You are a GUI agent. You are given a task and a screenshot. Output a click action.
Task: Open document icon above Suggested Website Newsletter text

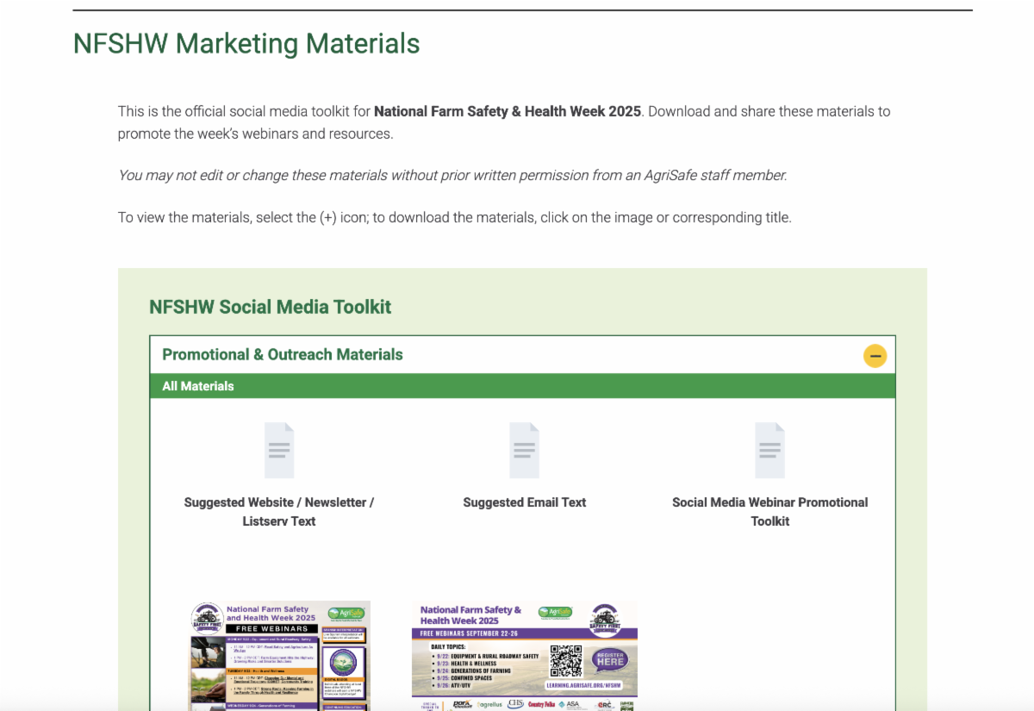tap(279, 450)
